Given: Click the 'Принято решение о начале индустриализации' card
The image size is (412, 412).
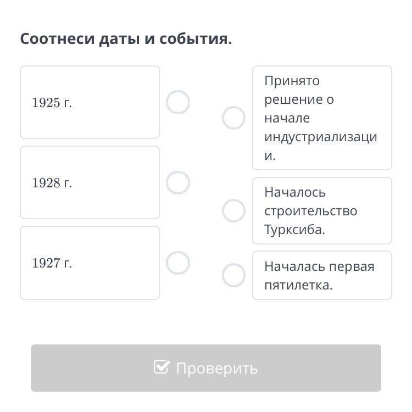Looking at the screenshot, I should (x=322, y=118).
